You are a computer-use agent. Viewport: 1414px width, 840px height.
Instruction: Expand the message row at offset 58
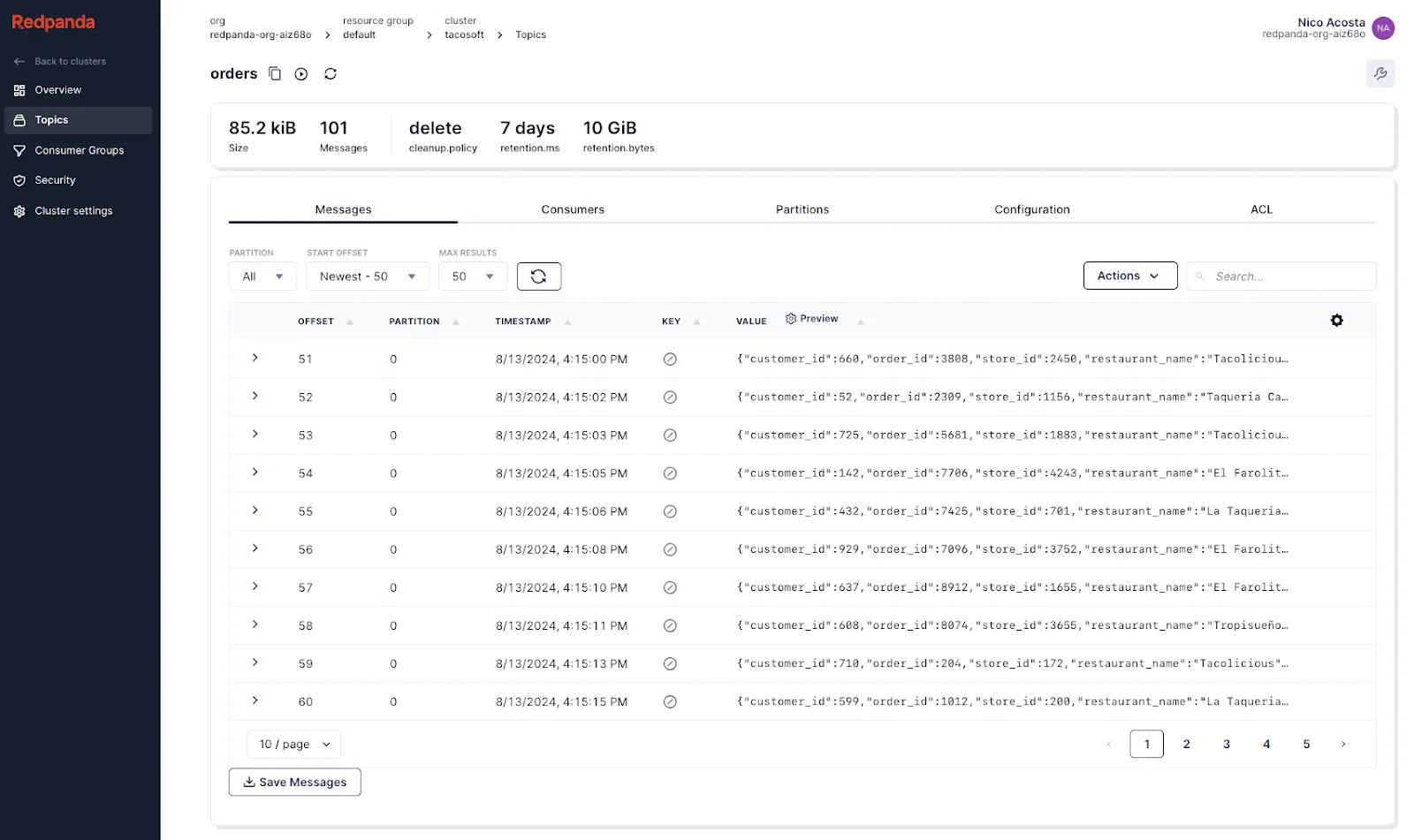click(255, 624)
